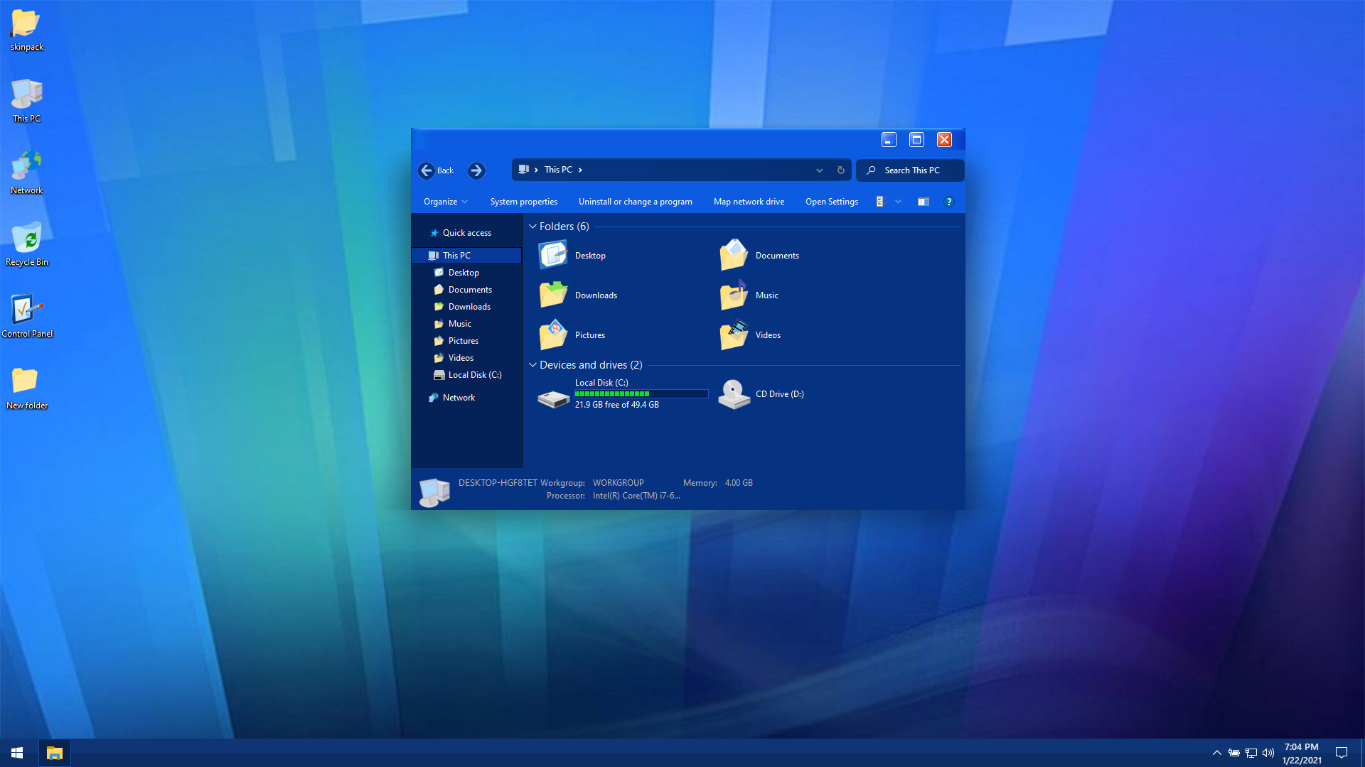The width and height of the screenshot is (1365, 767).
Task: Click System properties button
Action: tap(523, 202)
